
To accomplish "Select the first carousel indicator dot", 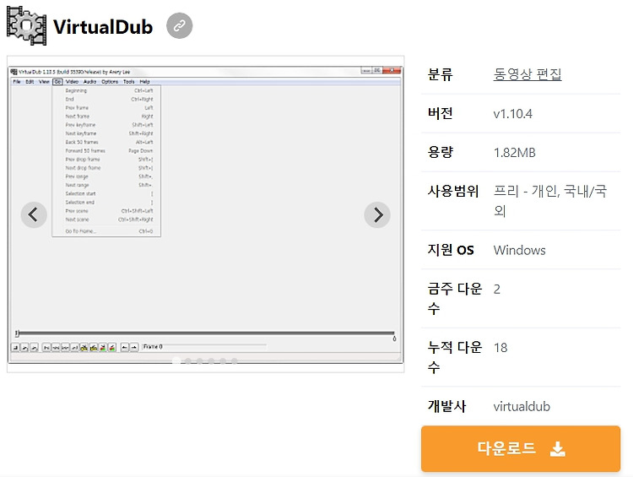I will pos(176,360).
